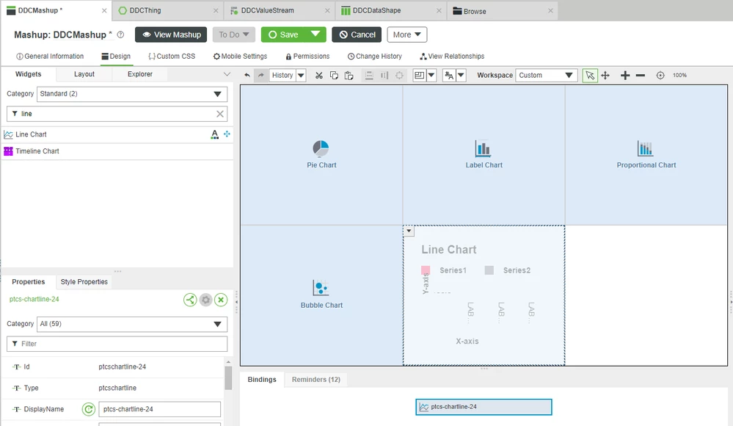This screenshot has height=426, width=733.
Task: Click the center alignment crosshair icon
Action: (x=399, y=75)
